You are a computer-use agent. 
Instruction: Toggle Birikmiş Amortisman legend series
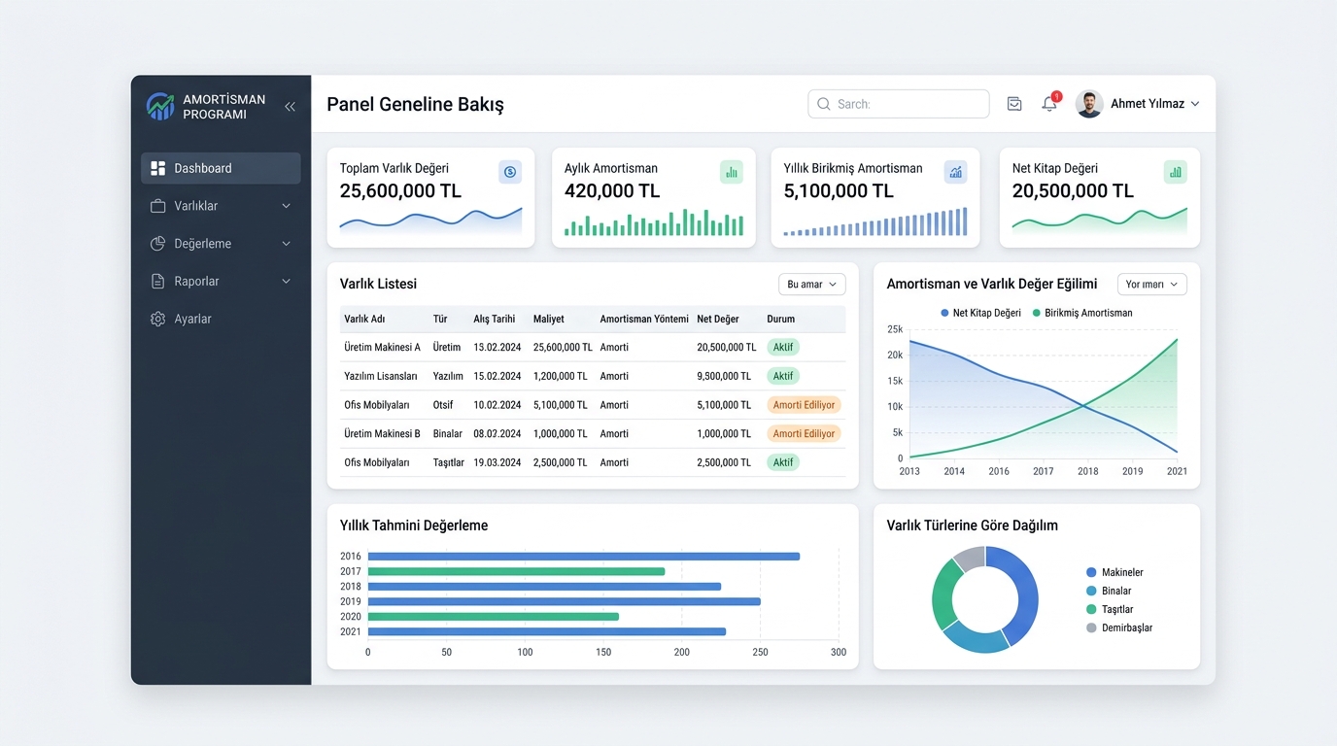(1081, 313)
